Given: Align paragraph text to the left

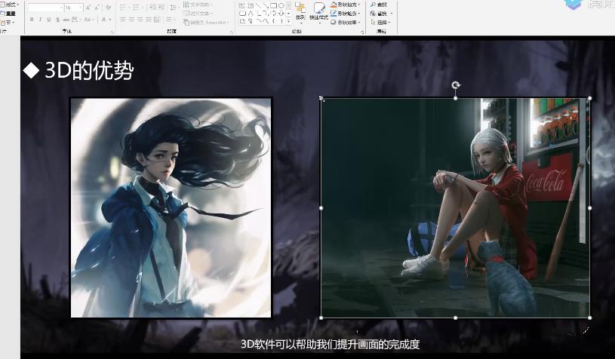Looking at the screenshot, I should (x=123, y=19).
